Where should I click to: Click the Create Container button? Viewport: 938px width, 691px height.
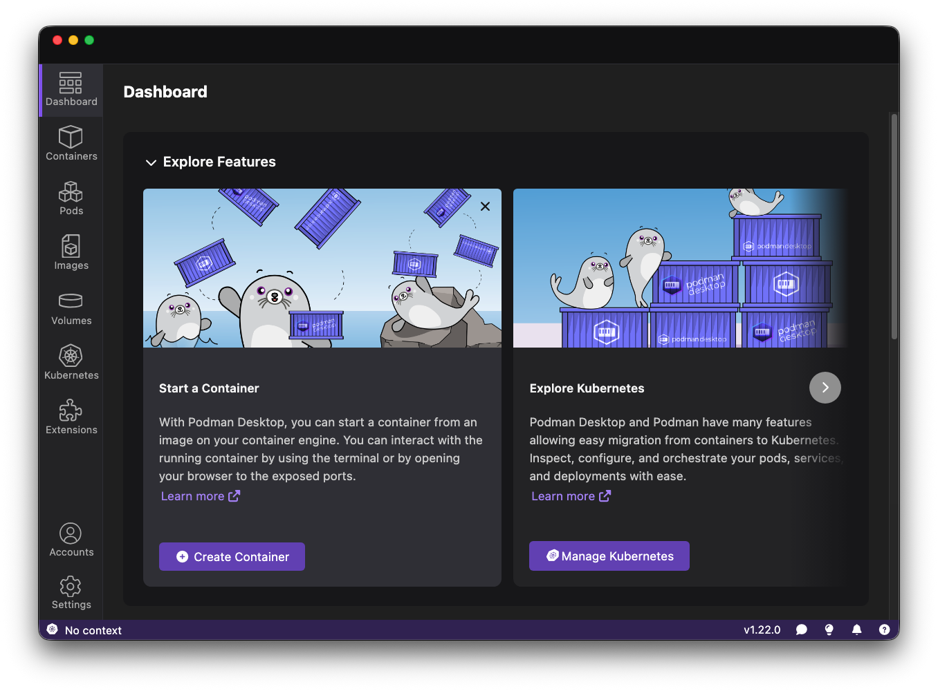pos(232,556)
